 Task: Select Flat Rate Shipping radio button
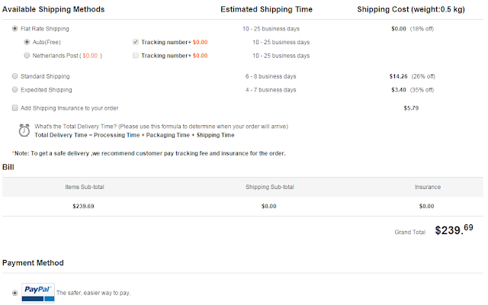(16, 28)
